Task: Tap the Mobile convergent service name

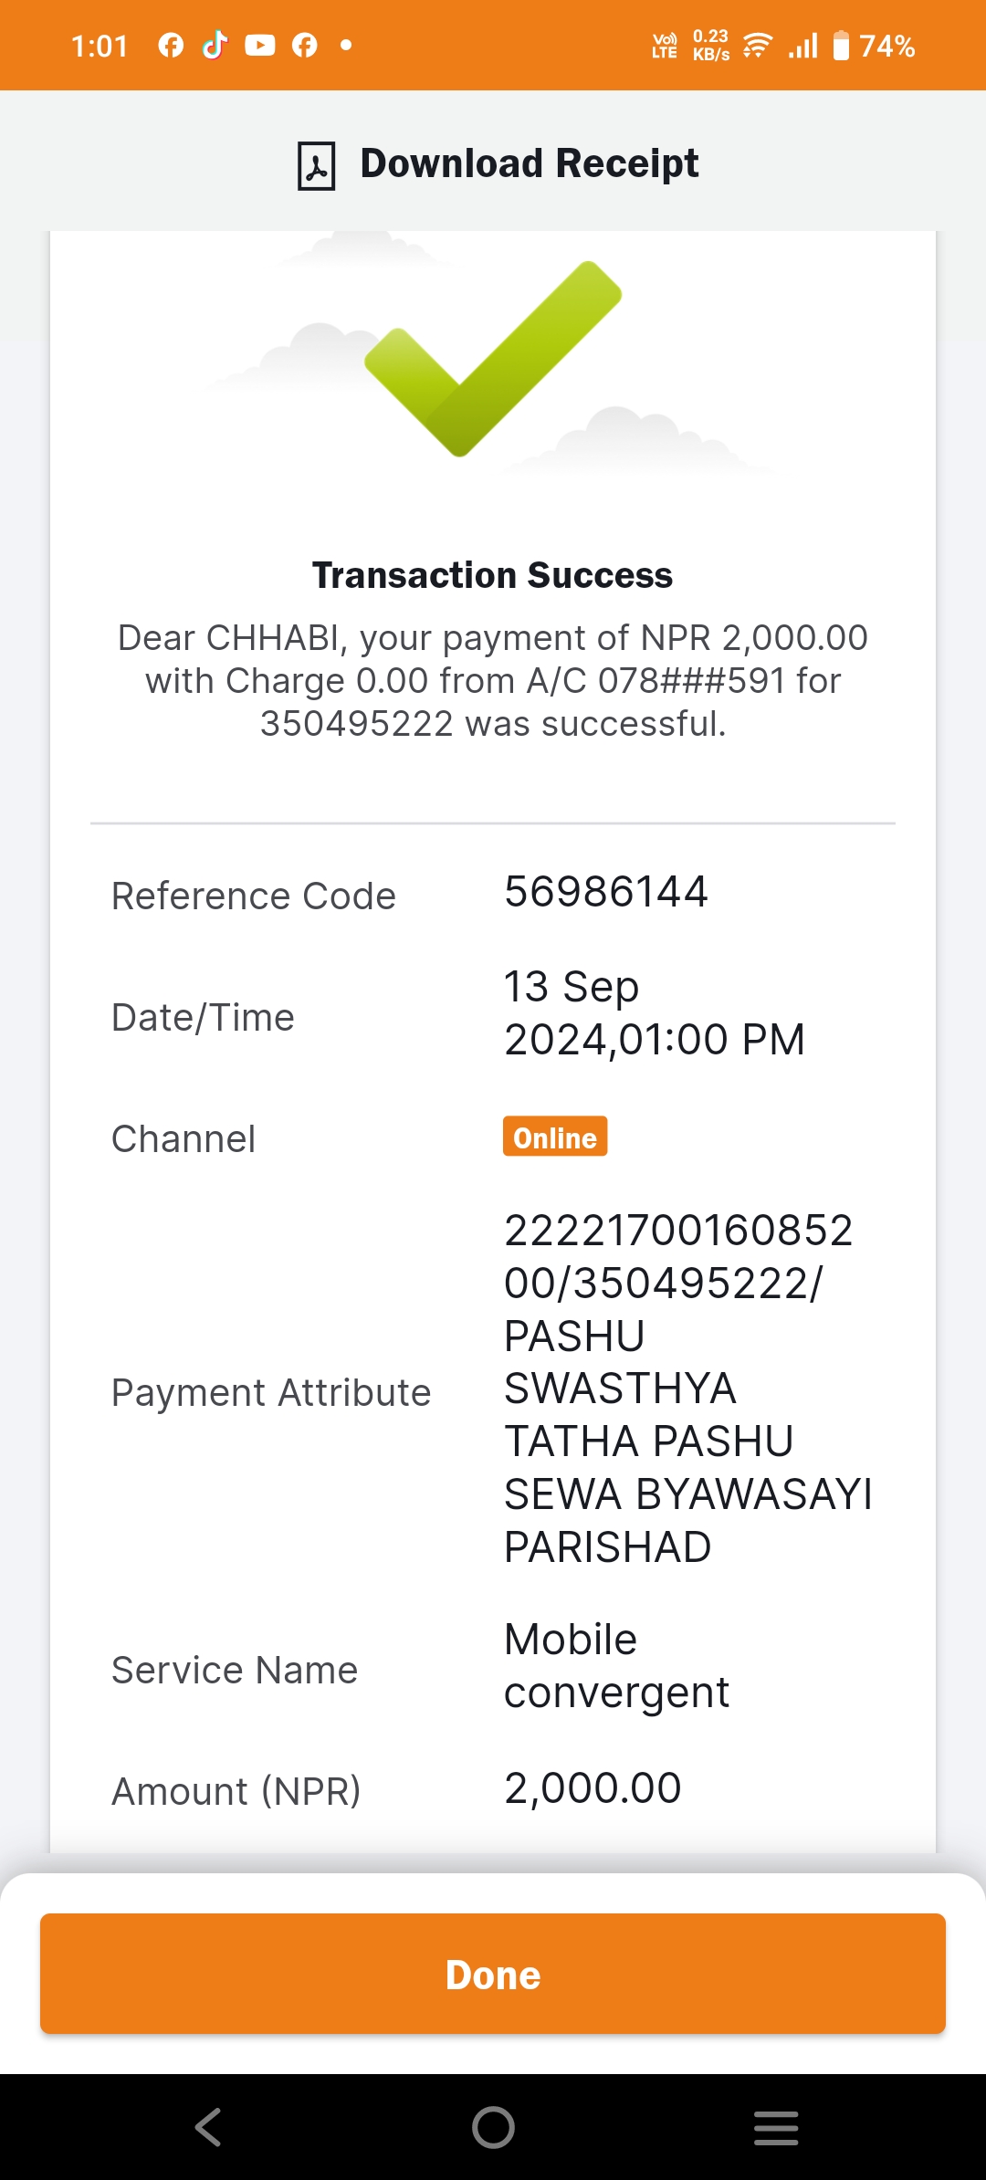Action: pyautogui.click(x=617, y=1666)
